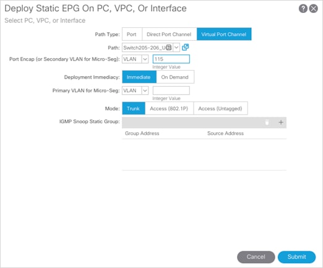This screenshot has width=323, height=268.
Task: Cancel the static EPG deployment
Action: (x=256, y=257)
